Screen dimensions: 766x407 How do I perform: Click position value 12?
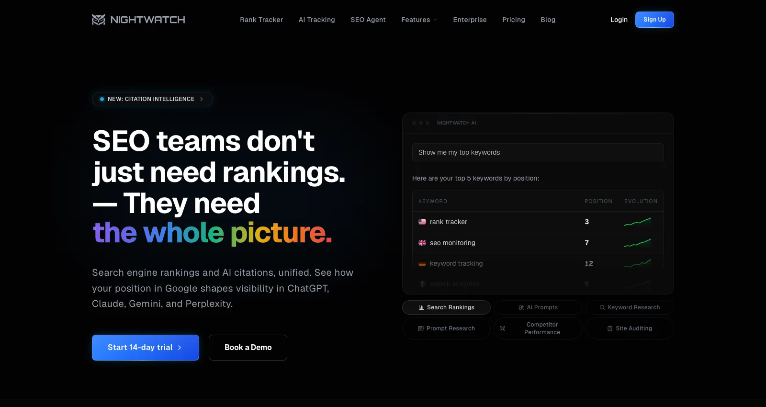(x=589, y=263)
